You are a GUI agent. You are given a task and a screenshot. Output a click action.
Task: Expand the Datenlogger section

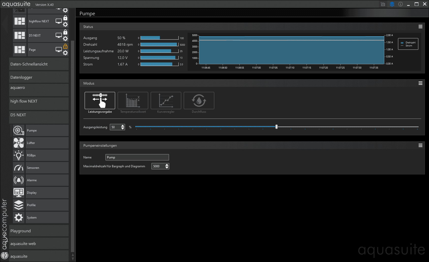pos(39,77)
